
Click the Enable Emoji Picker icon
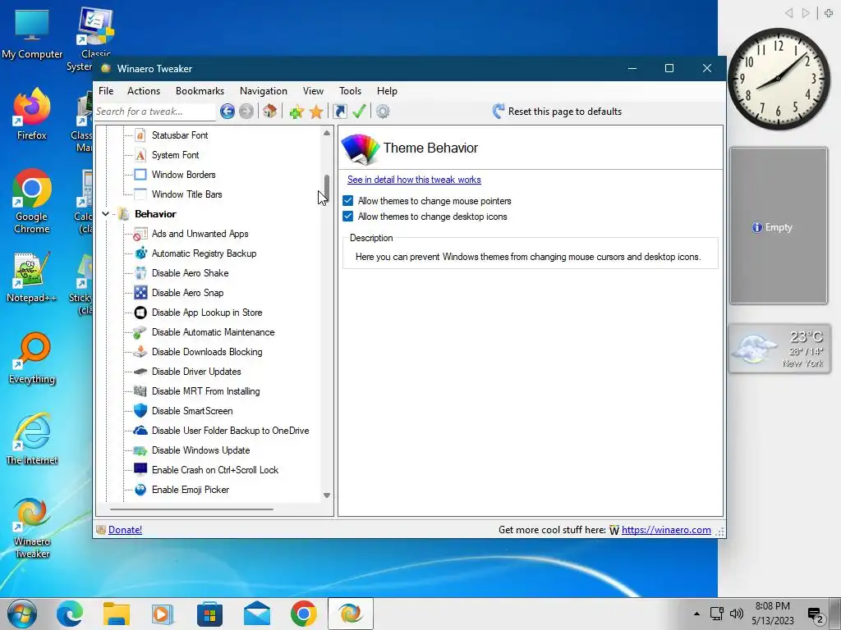point(140,490)
